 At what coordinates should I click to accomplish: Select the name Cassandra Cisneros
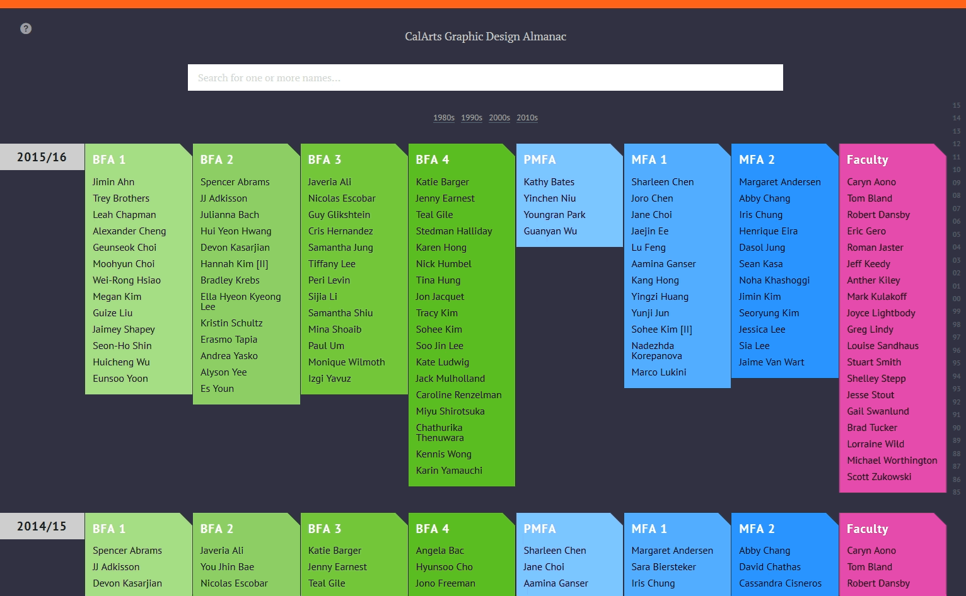click(x=781, y=583)
